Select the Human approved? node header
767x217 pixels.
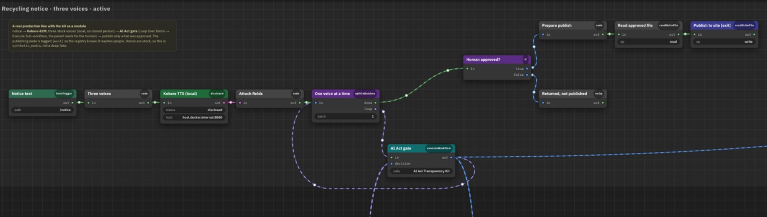[497, 59]
